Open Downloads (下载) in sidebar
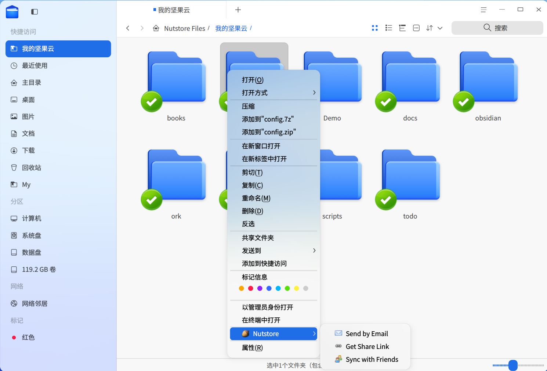 click(58, 151)
